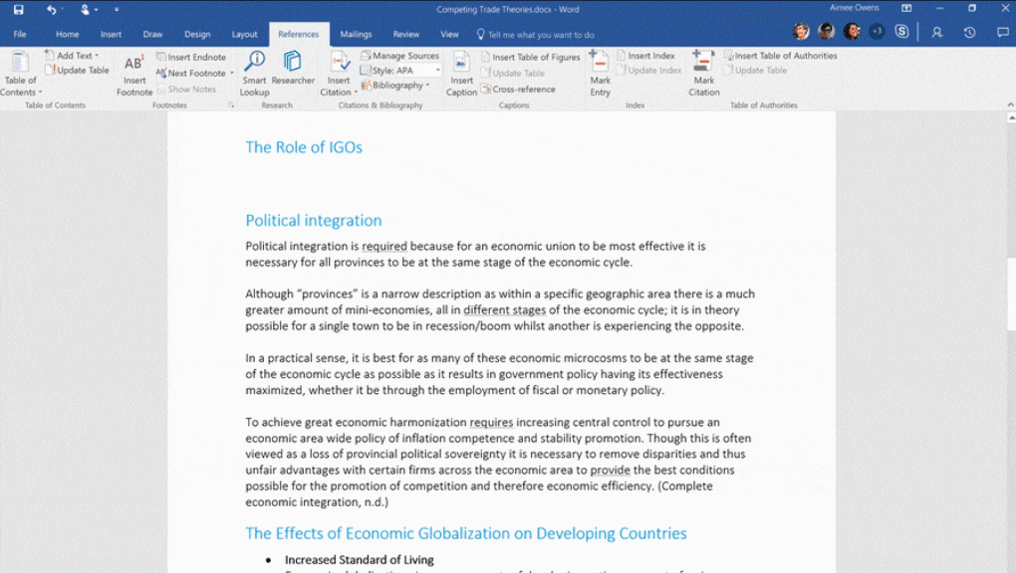
Task: Click the first collaborator avatar
Action: pos(801,31)
